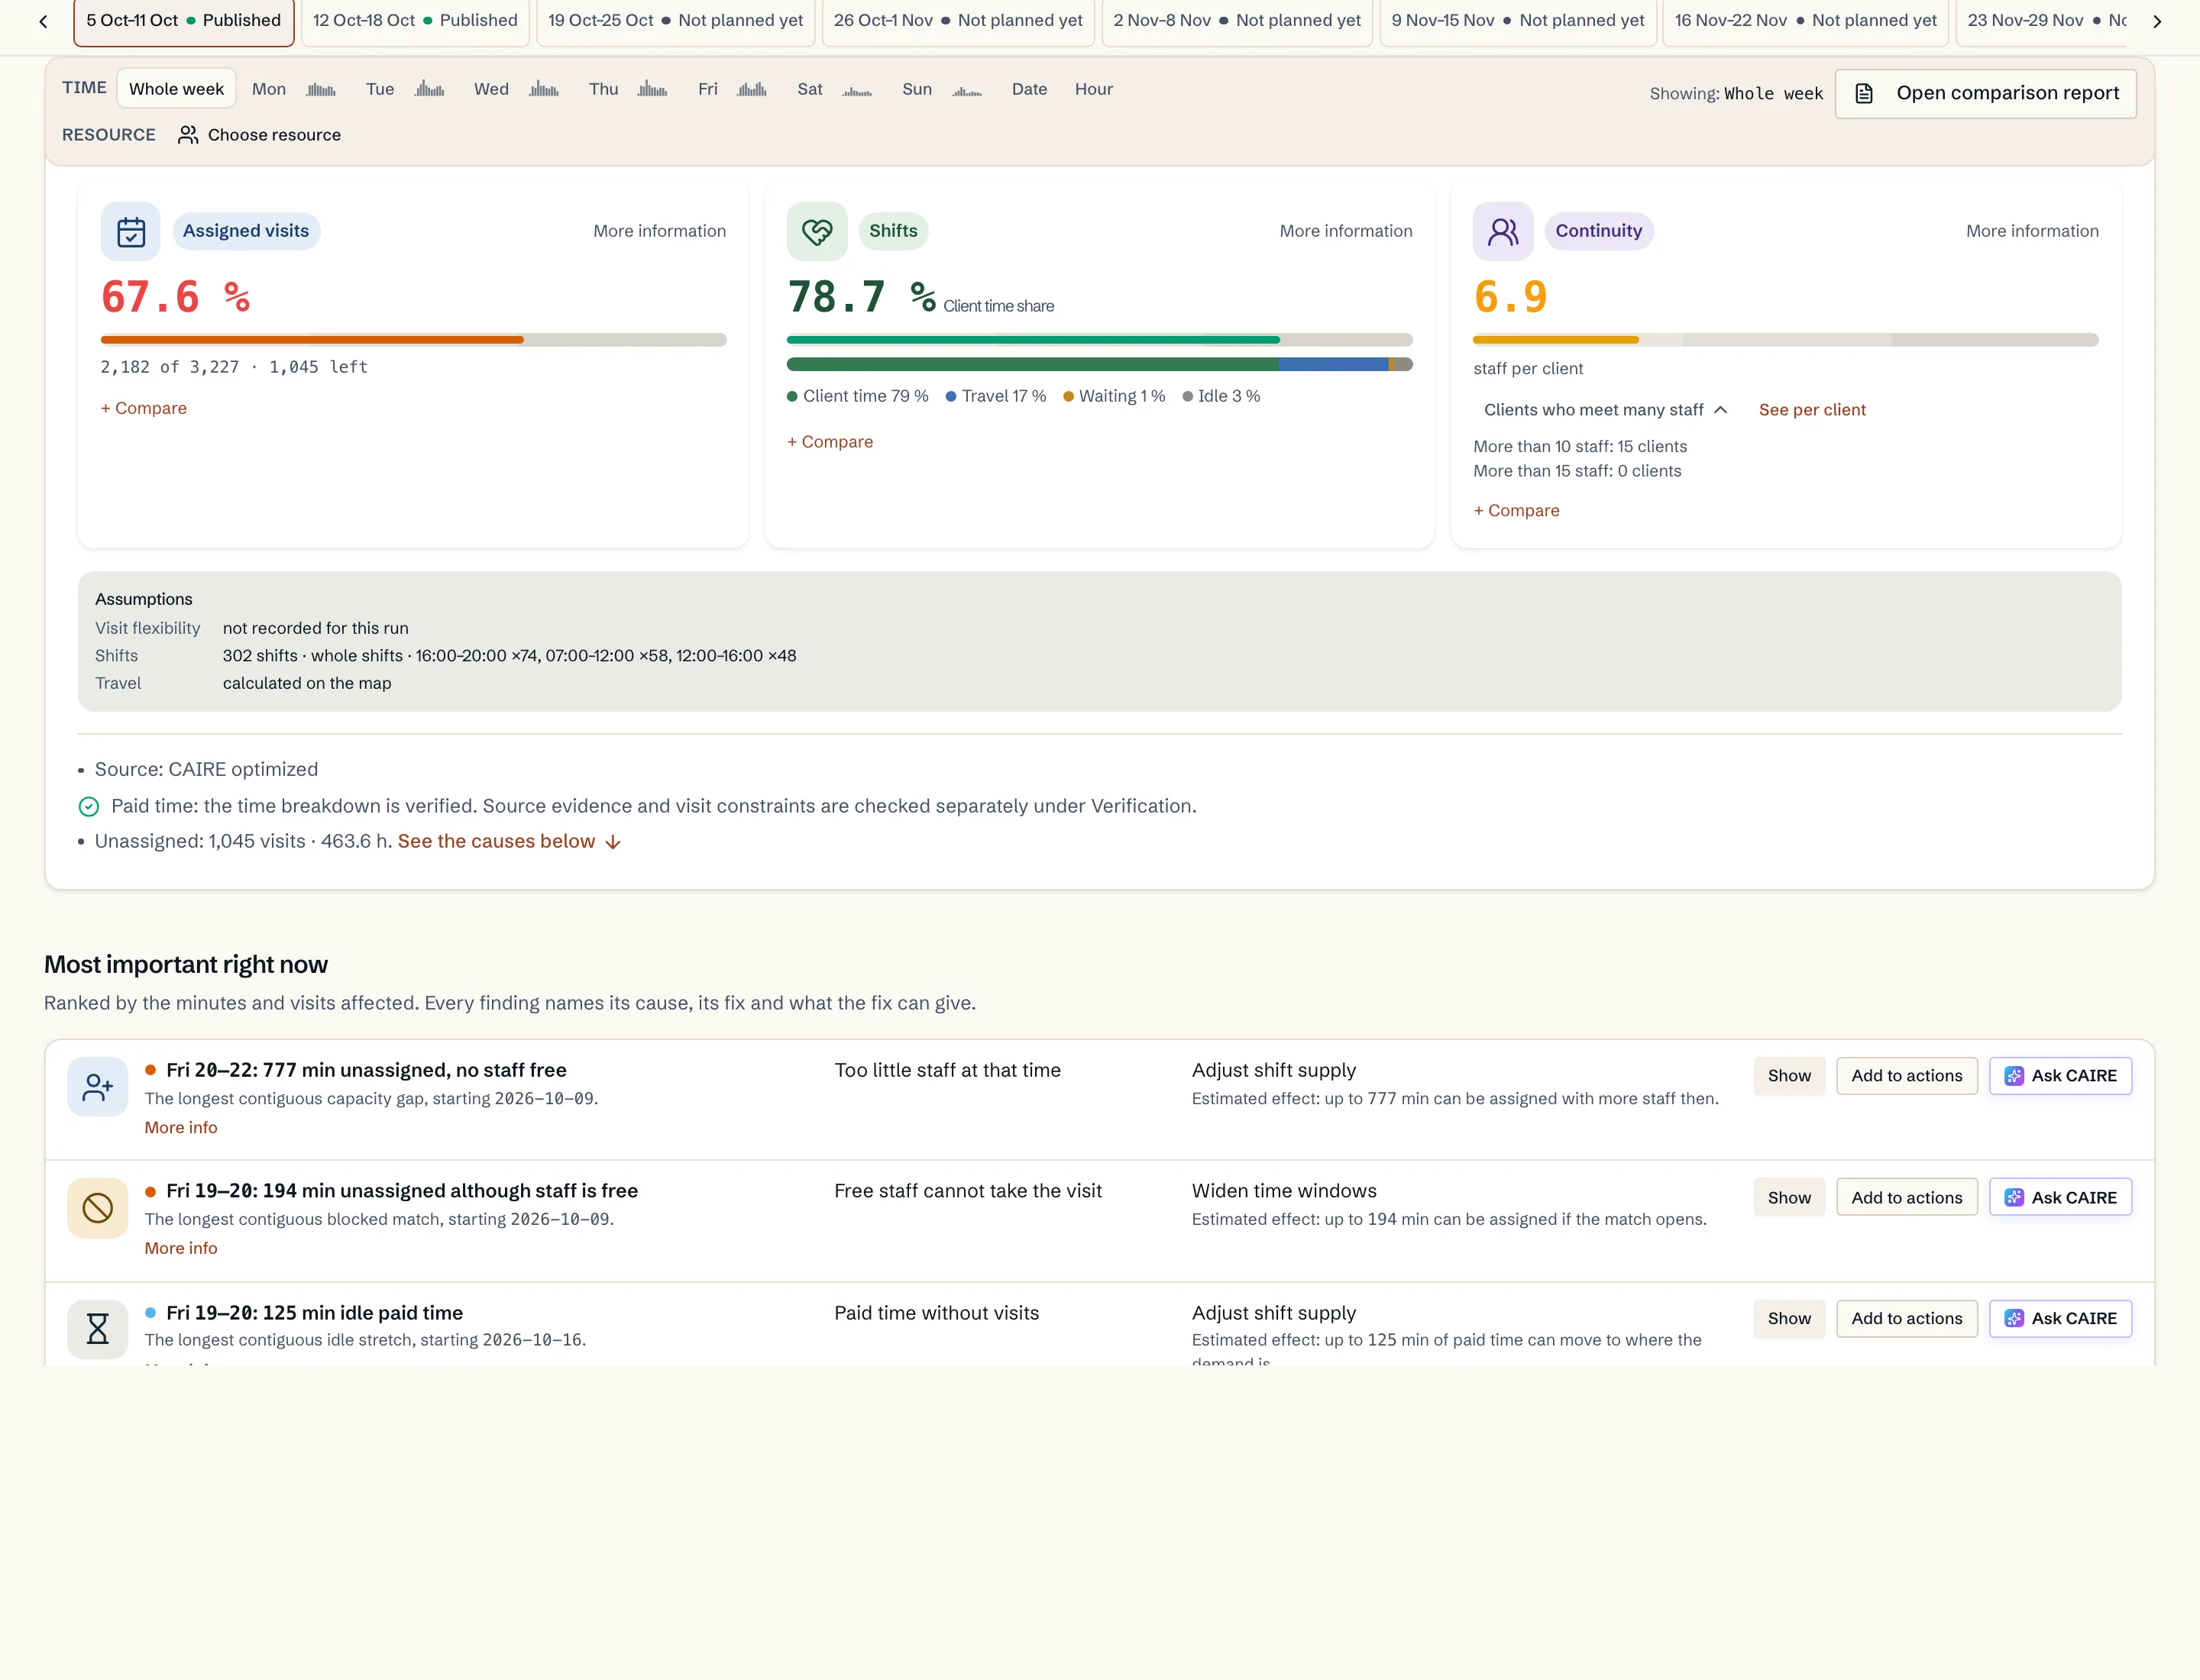The height and width of the screenshot is (1680, 2200).
Task: Click the Monday mini histogram
Action: [x=320, y=89]
